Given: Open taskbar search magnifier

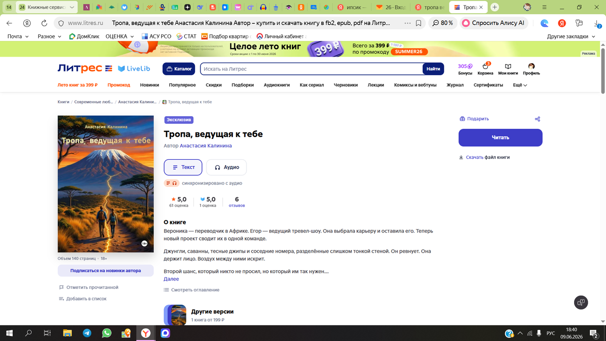Looking at the screenshot, I should (x=29, y=333).
